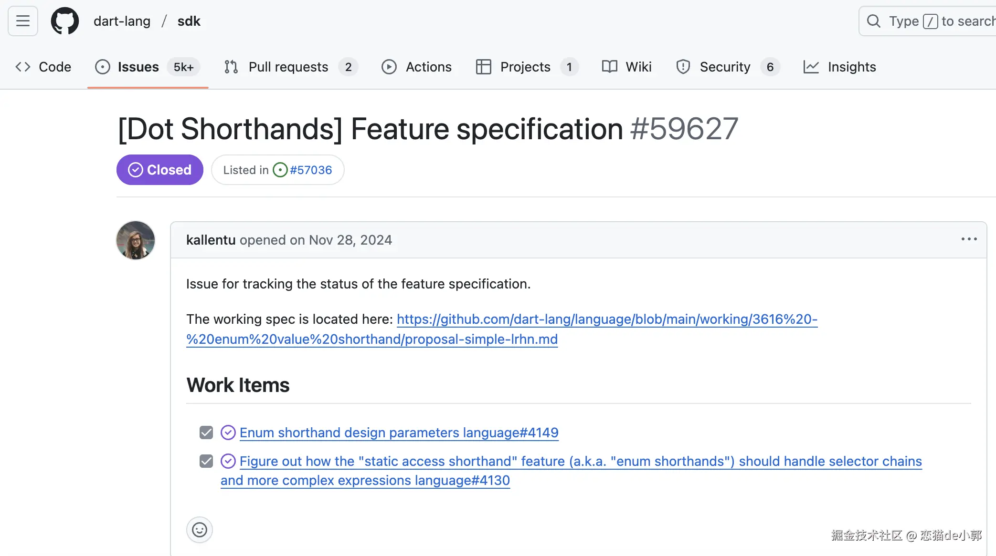Viewport: 996px width, 556px height.
Task: Switch to the Code tab
Action: [x=43, y=67]
